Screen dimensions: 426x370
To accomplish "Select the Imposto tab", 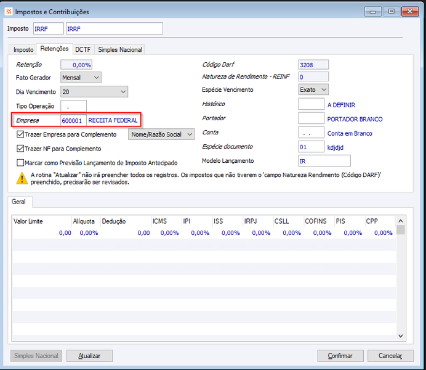I will pos(23,49).
